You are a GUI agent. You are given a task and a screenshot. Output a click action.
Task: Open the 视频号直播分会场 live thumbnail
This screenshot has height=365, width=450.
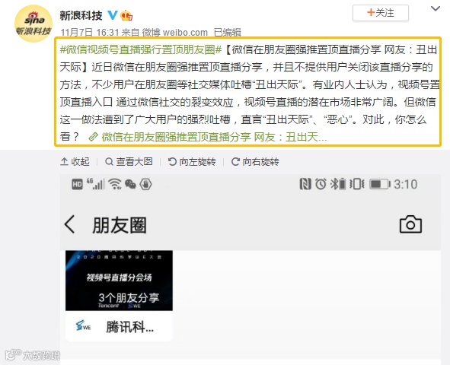119,281
